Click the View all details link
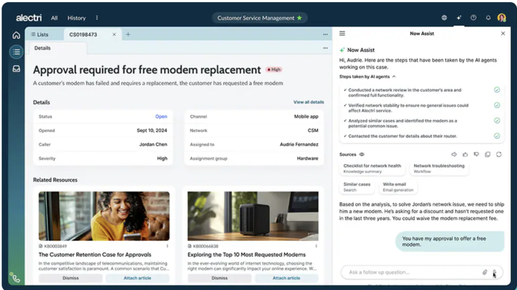The height and width of the screenshot is (290, 517). point(308,102)
